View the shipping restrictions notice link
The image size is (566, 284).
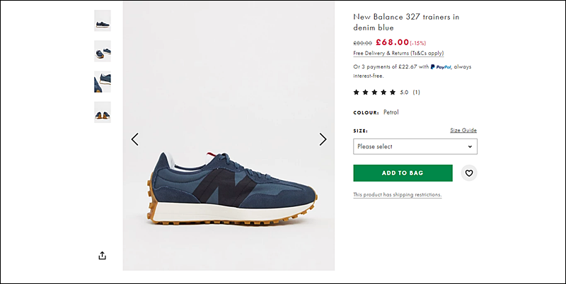click(398, 194)
